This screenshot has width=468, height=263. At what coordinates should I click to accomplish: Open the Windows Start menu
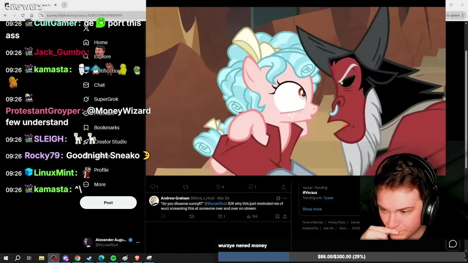[x=6, y=258]
